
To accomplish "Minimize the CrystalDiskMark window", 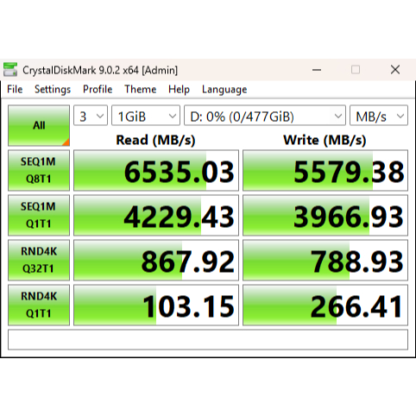I will click(x=317, y=70).
